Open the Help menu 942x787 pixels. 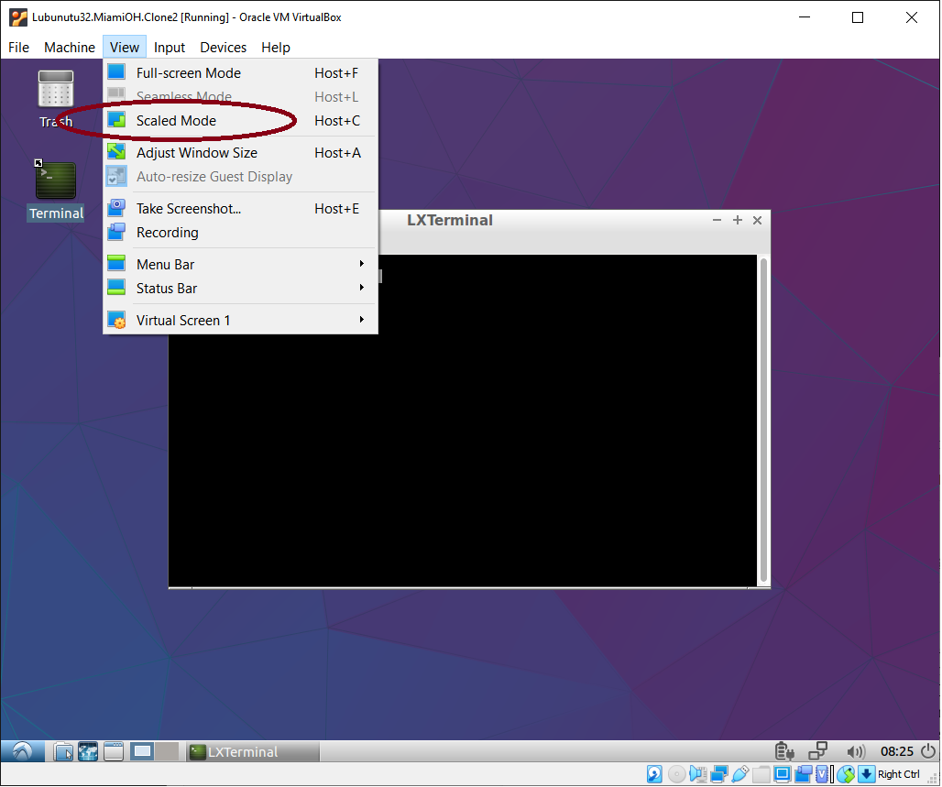click(276, 48)
